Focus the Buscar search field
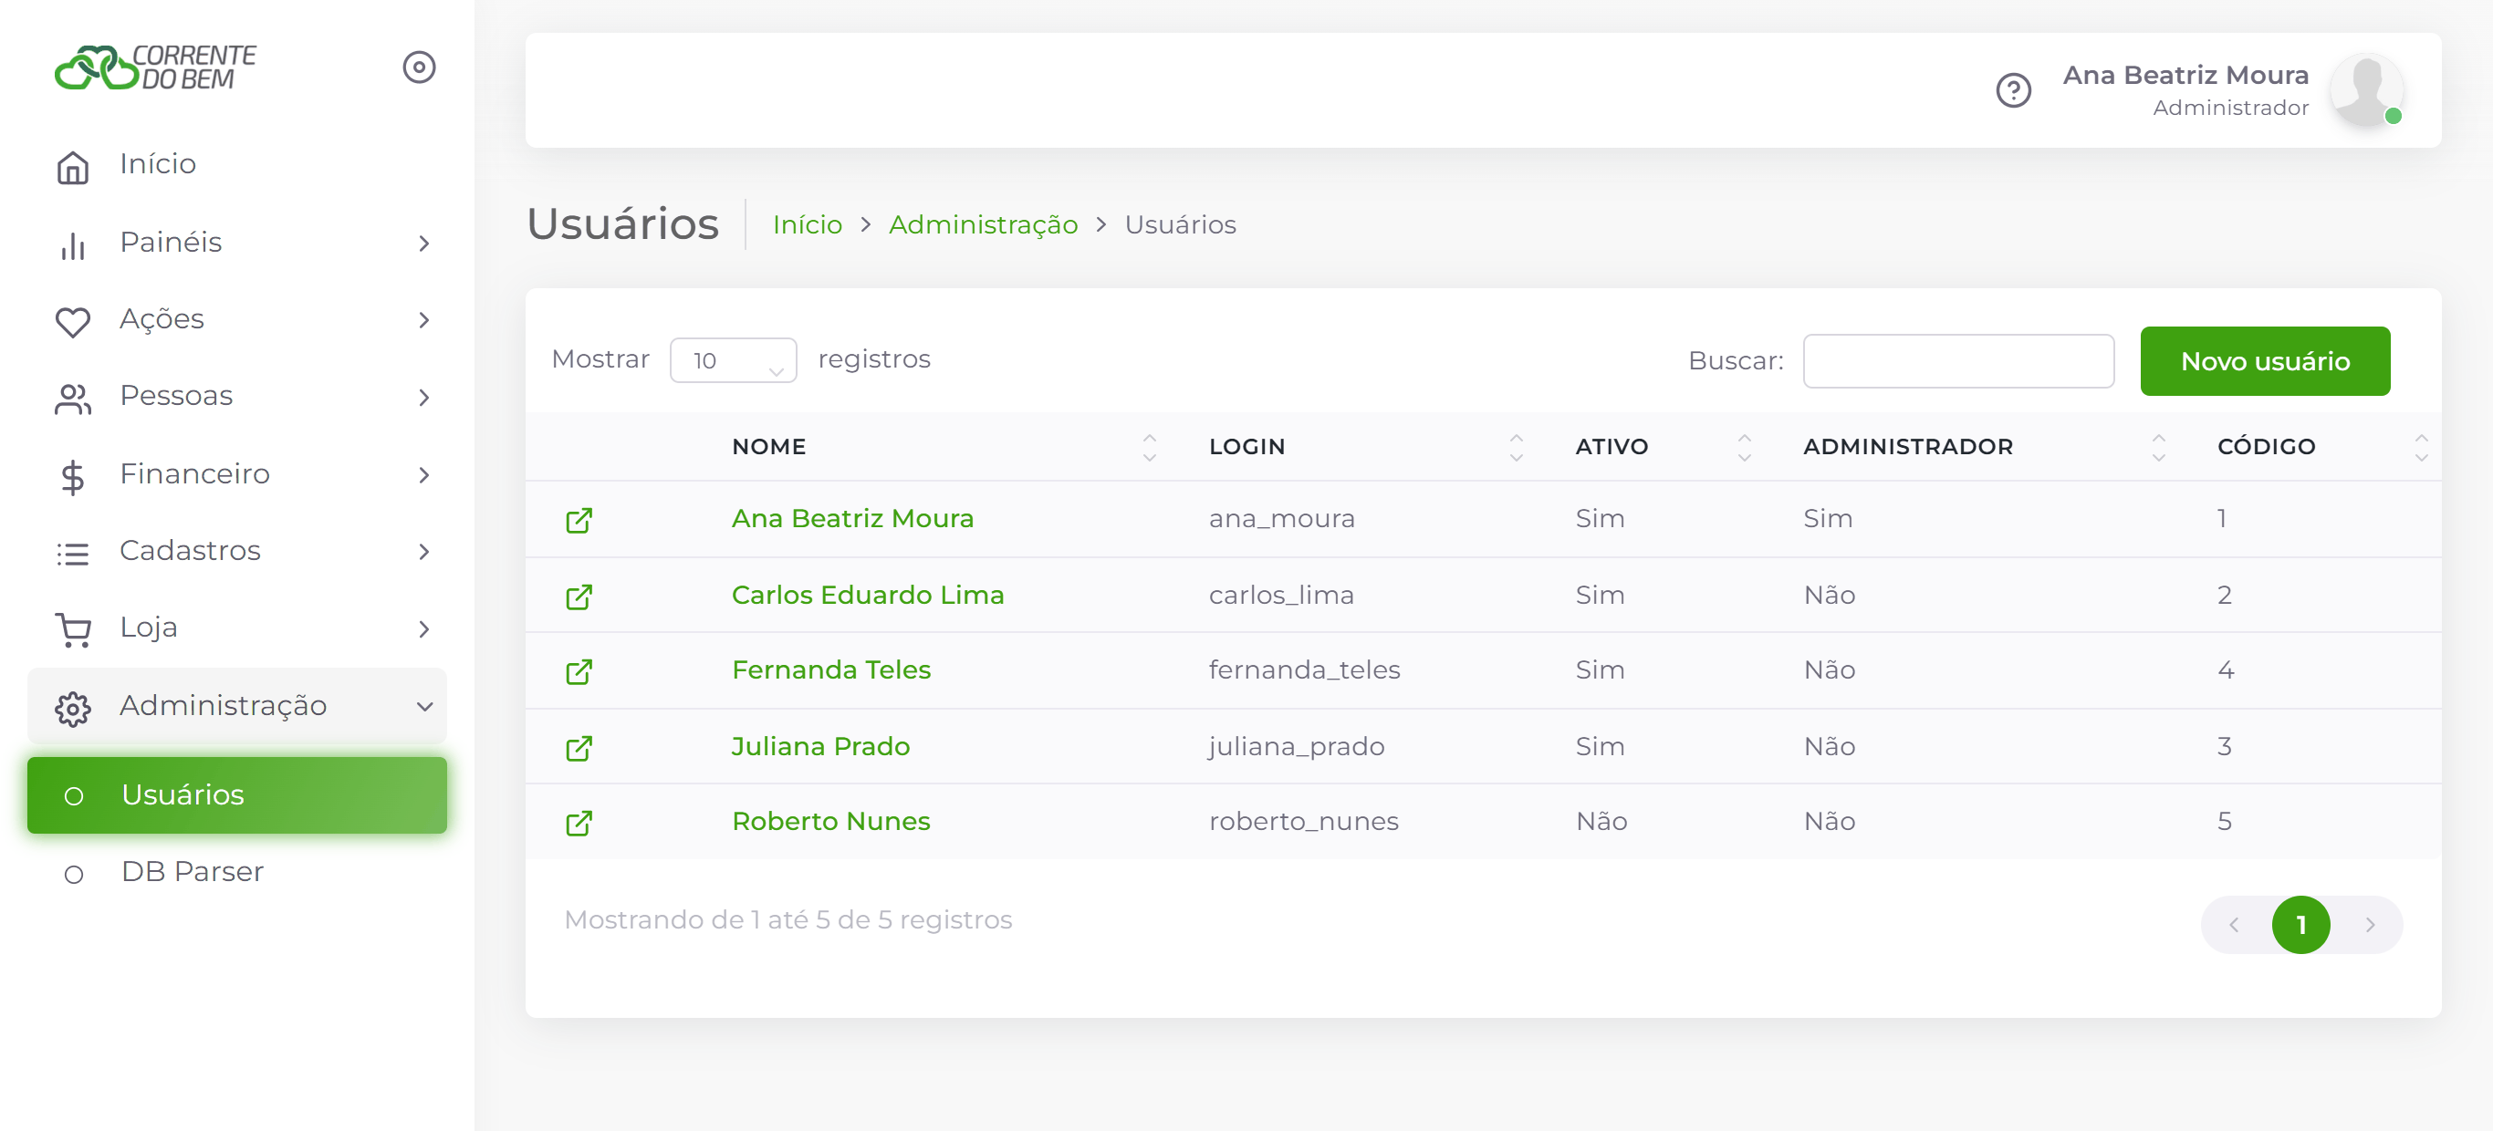Screen dimensions: 2493x1131 pos(1958,361)
